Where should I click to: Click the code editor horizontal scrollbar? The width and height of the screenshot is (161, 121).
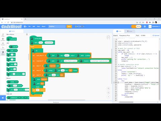126,102
